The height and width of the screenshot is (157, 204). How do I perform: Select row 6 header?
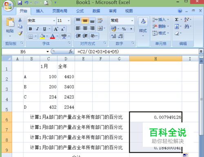7,117
